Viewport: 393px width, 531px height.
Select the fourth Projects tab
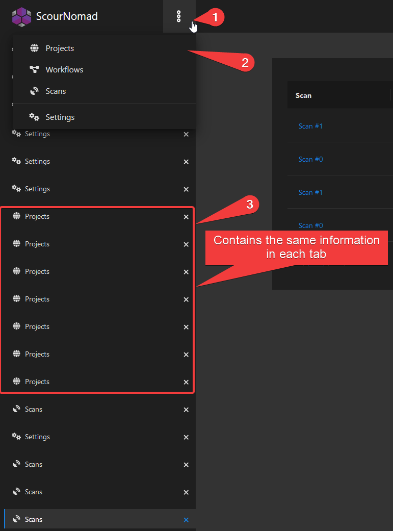coord(97,299)
